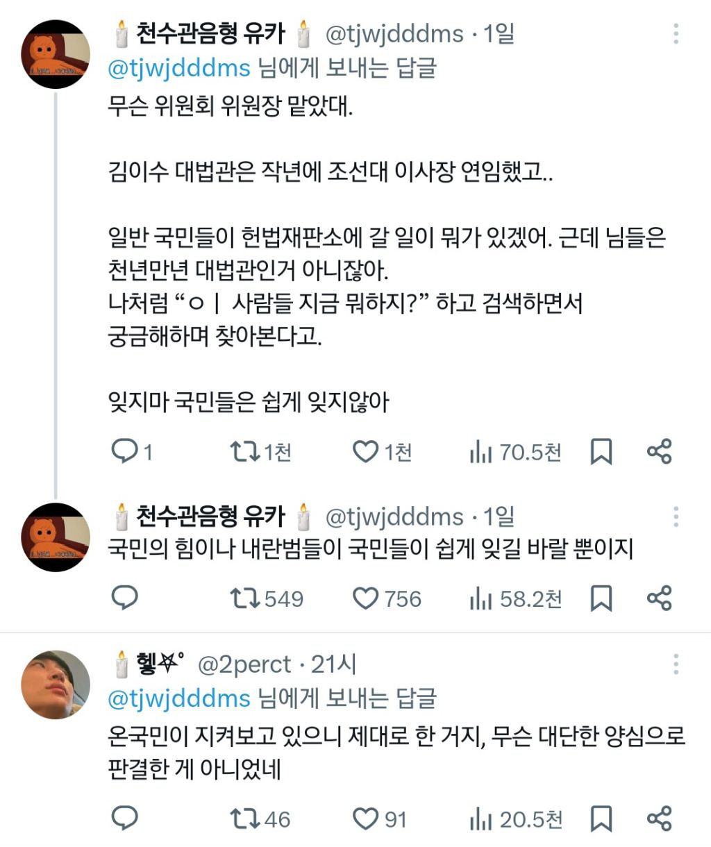This screenshot has height=847, width=711.
Task: Open more options on the second tweet
Action: (x=676, y=517)
